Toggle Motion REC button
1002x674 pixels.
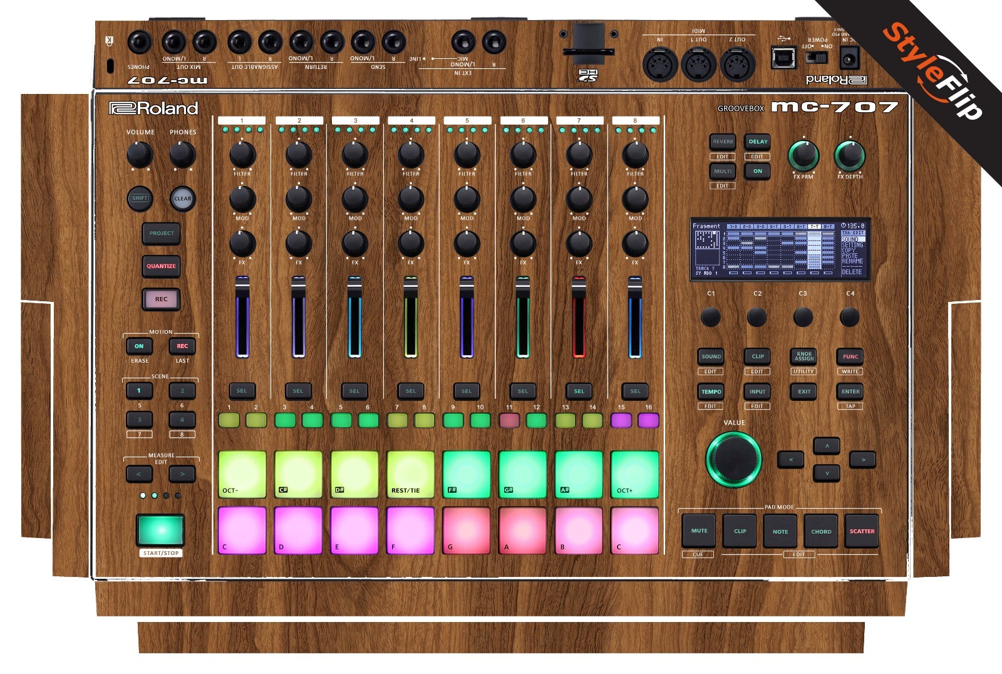pyautogui.click(x=182, y=346)
